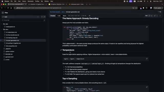Open Chrome profile avatar
164x92 pixels.
(x=151, y=8)
